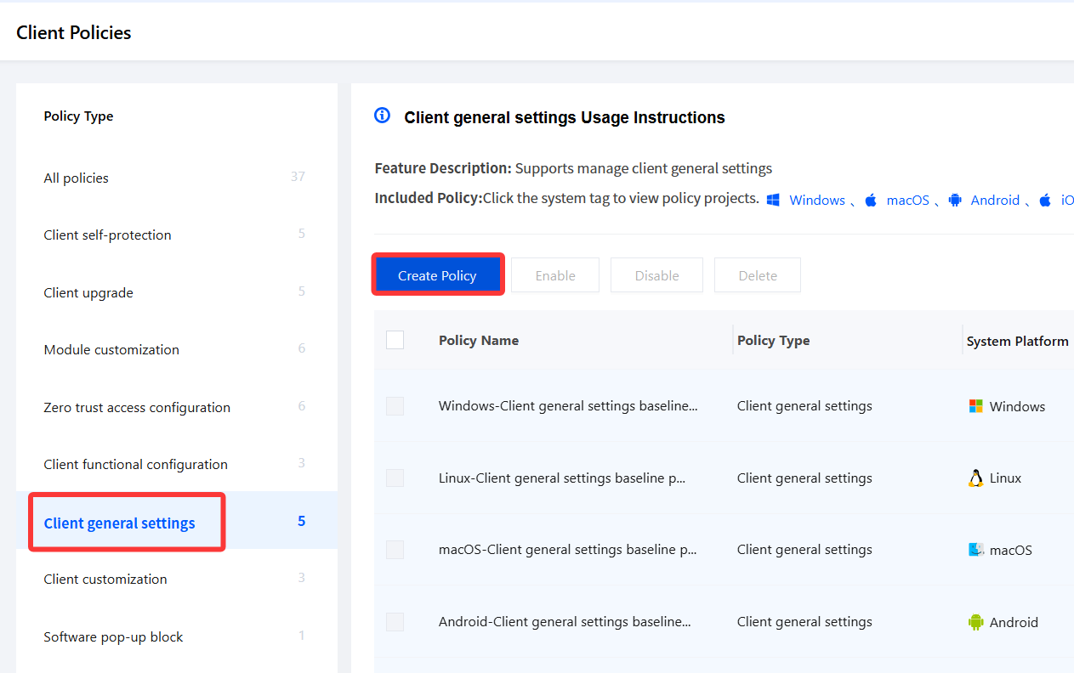Select checkbox for macOS-Client general settings baseline
This screenshot has width=1074, height=673.
pos(395,550)
